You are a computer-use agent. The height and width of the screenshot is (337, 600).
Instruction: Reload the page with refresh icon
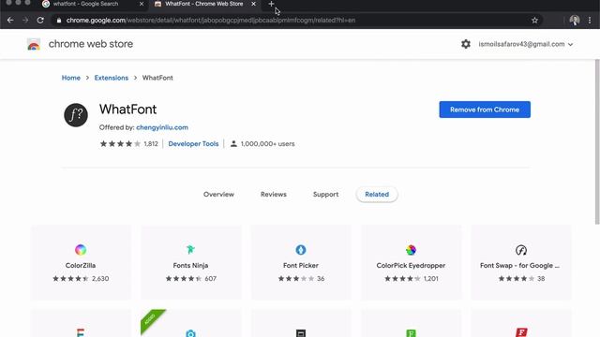click(x=40, y=21)
